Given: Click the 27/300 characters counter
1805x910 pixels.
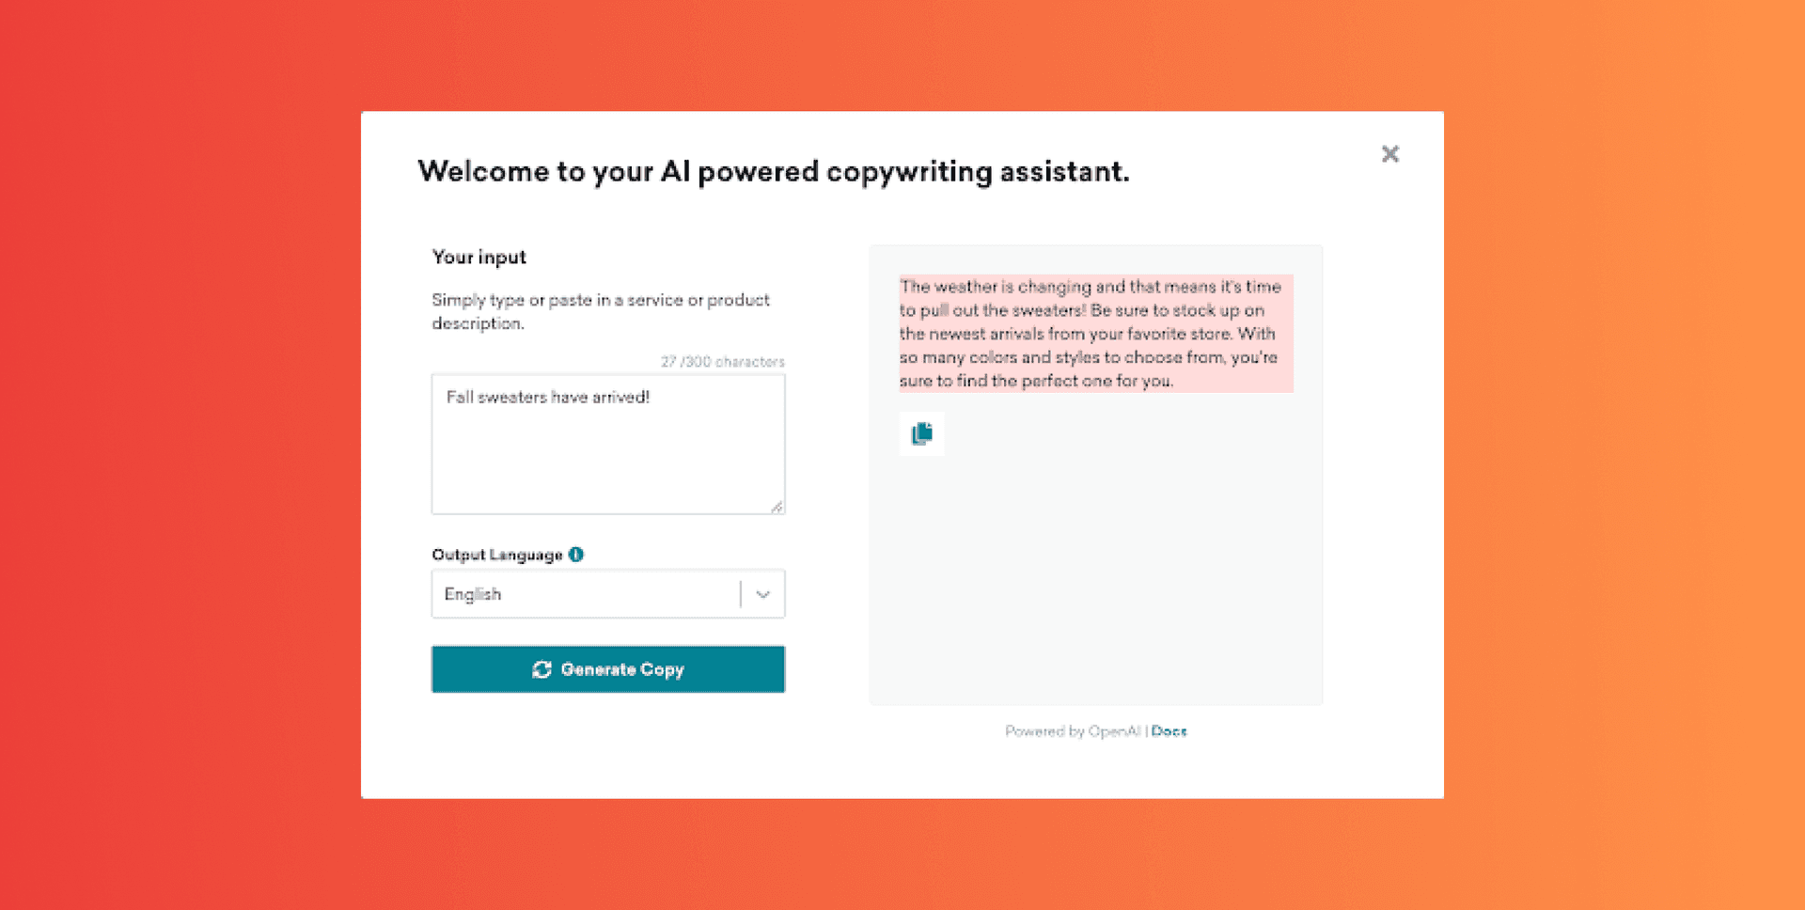Looking at the screenshot, I should 722,362.
